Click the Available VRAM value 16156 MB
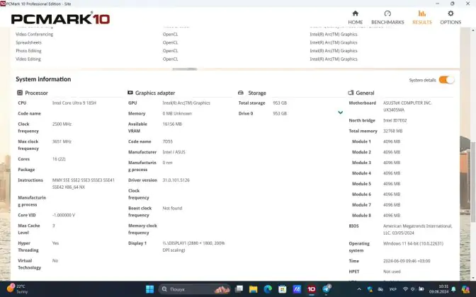 (x=172, y=124)
